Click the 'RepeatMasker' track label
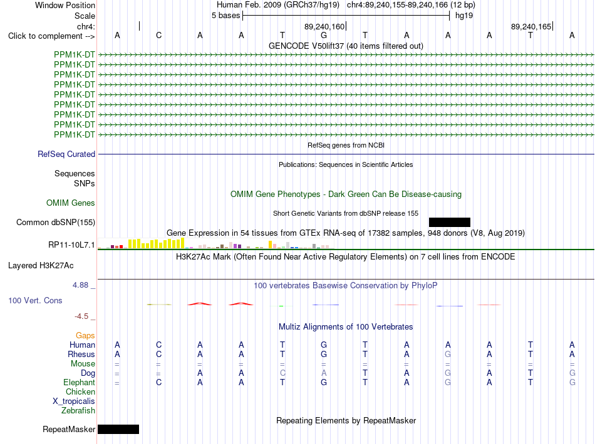 (x=69, y=429)
